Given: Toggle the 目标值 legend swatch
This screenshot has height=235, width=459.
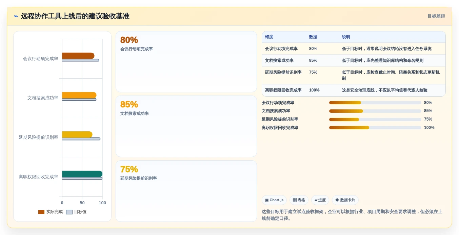Looking at the screenshot, I should click(x=69, y=212).
